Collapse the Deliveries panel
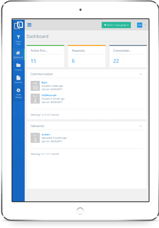The image size is (159, 228). click(x=141, y=126)
